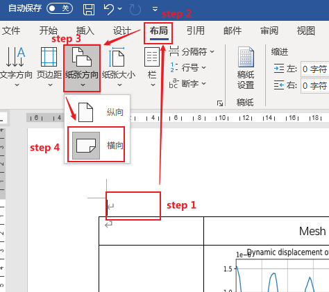329x292 pixels.
Task: Click the 分隔符 breaks icon
Action: [174, 51]
